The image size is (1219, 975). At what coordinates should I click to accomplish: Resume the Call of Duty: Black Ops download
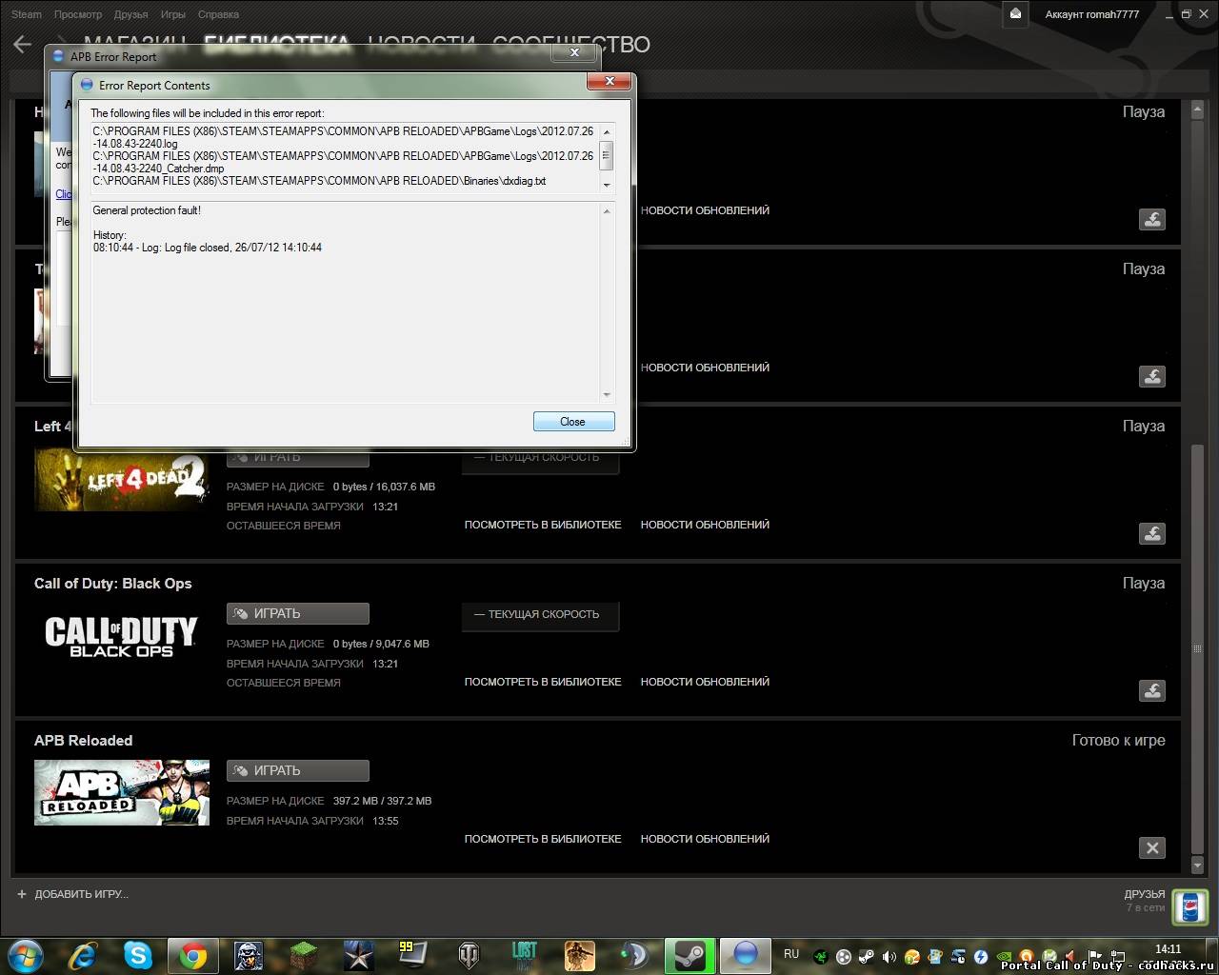coord(1152,690)
